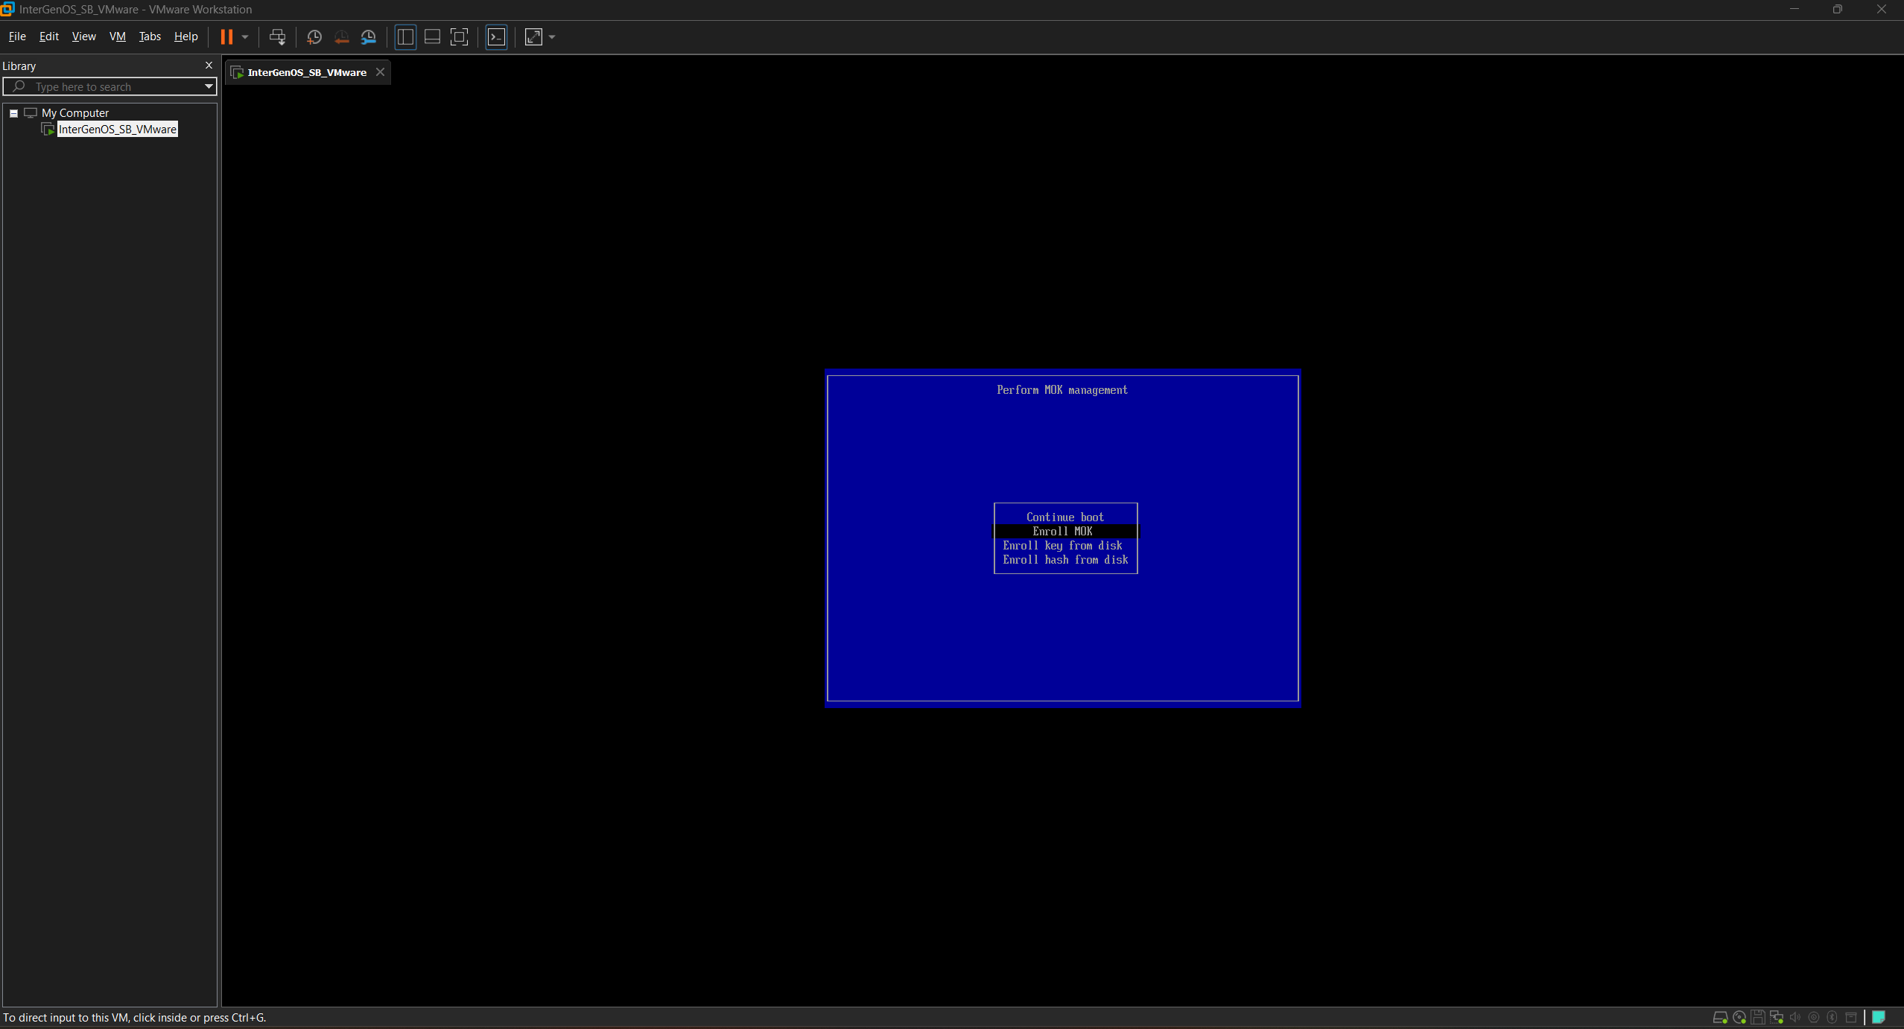Click the cyan message log note icon
Image resolution: width=1904 pixels, height=1029 pixels.
coord(1879,1017)
